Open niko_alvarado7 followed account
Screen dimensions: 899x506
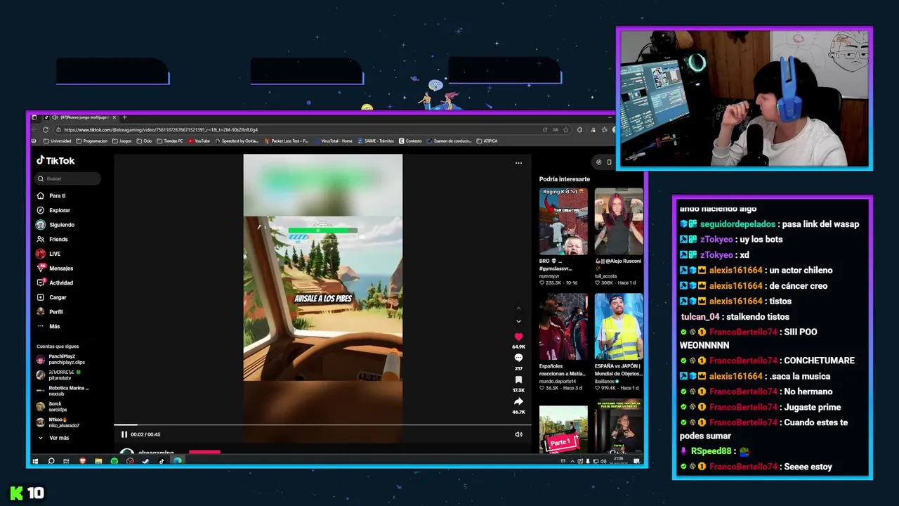pyautogui.click(x=58, y=422)
